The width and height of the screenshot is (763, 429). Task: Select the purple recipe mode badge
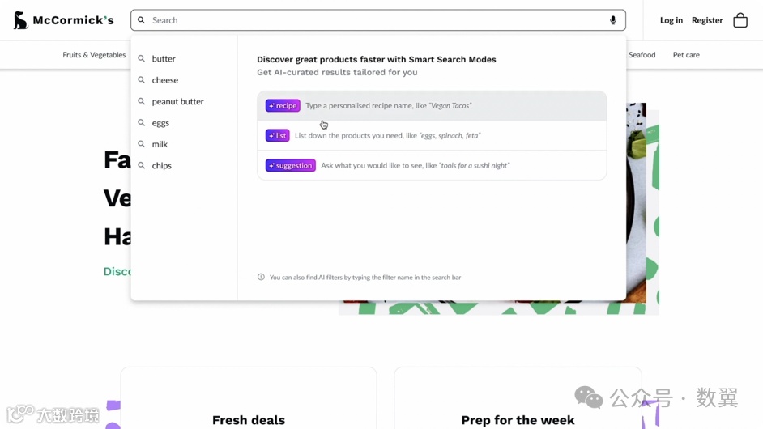(283, 106)
